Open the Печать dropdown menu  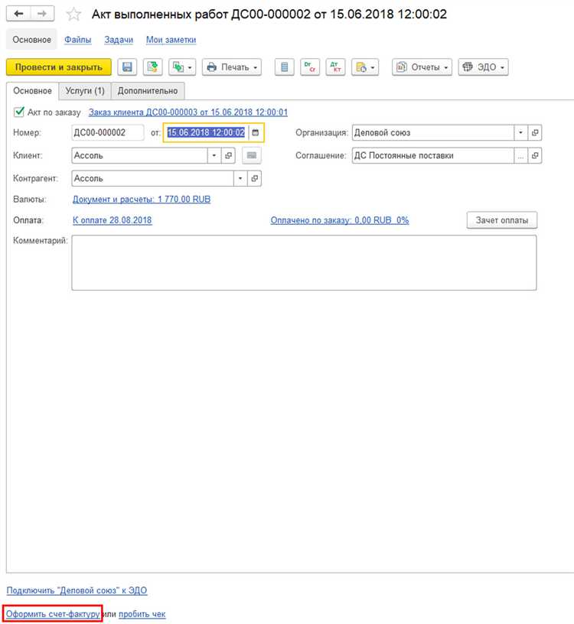click(232, 67)
